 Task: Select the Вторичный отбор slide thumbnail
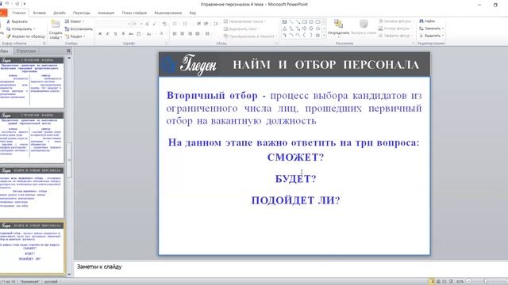click(x=32, y=248)
